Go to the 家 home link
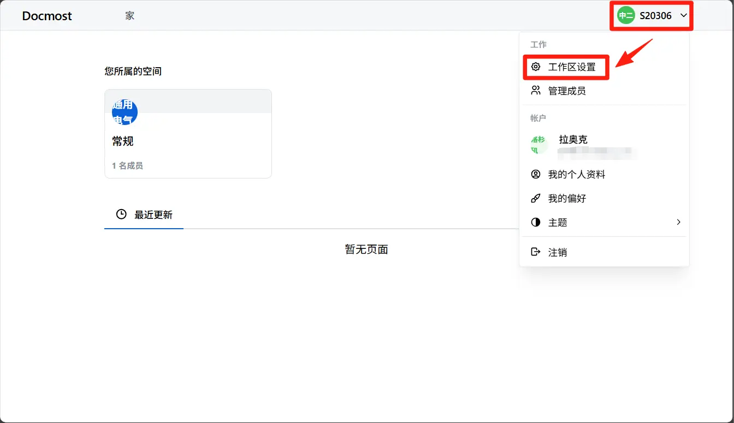 pyautogui.click(x=129, y=16)
